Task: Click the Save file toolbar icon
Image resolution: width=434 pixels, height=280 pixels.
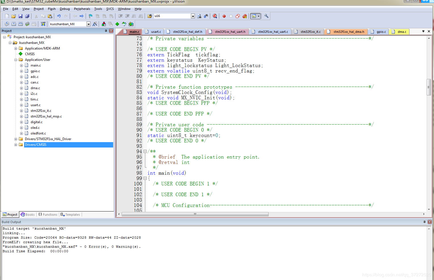Action: point(20,16)
